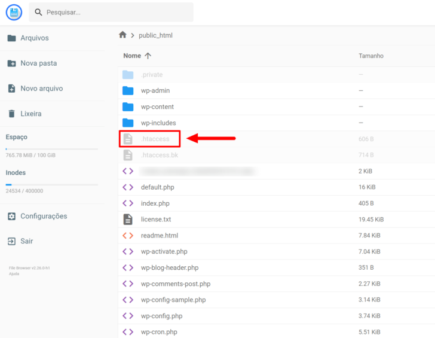The width and height of the screenshot is (435, 338).
Task: Click the 606 B size value
Action: 366,139
